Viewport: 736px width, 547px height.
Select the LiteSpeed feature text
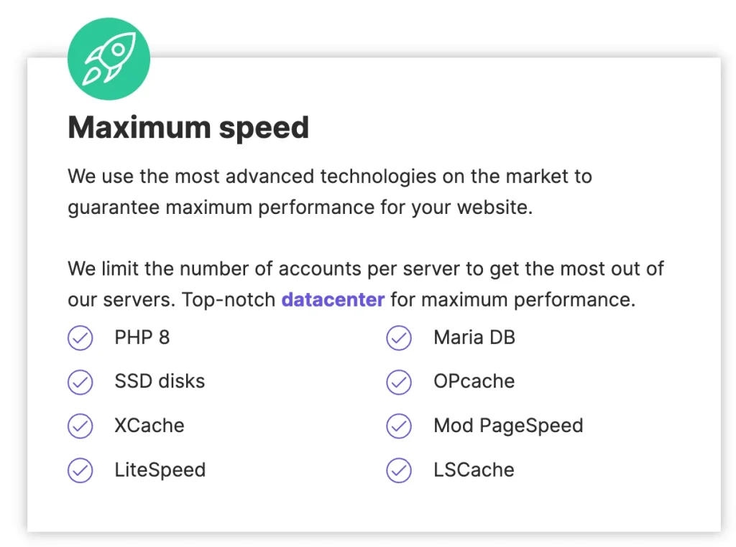click(x=160, y=470)
